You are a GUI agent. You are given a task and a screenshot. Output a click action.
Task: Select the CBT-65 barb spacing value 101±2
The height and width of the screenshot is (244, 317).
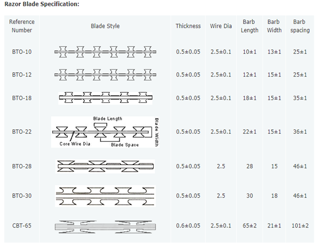pos(299,226)
